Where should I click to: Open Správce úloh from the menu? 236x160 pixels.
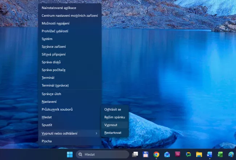51,94
